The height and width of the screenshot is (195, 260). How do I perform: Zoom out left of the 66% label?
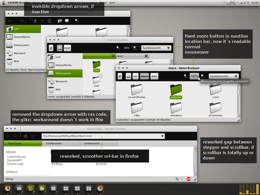[118, 48]
